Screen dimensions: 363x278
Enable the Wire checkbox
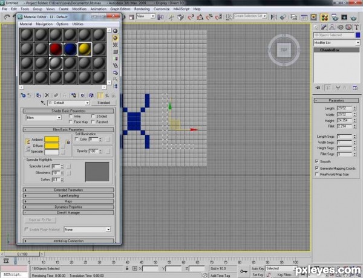71,116
